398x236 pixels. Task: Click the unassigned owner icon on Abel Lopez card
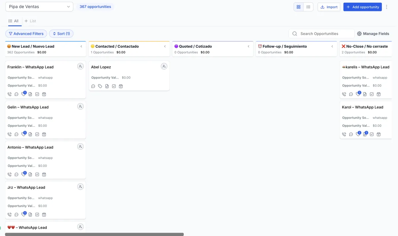click(x=164, y=67)
